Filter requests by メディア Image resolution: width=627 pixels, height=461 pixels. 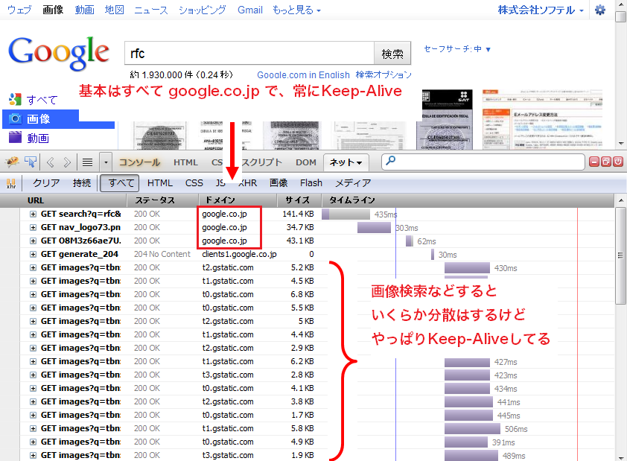click(353, 183)
